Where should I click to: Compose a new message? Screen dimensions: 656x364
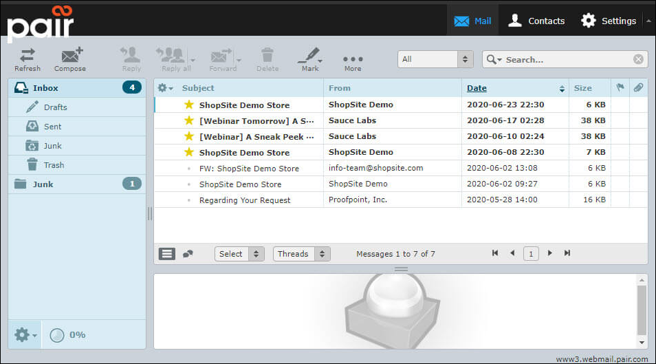[x=70, y=59]
